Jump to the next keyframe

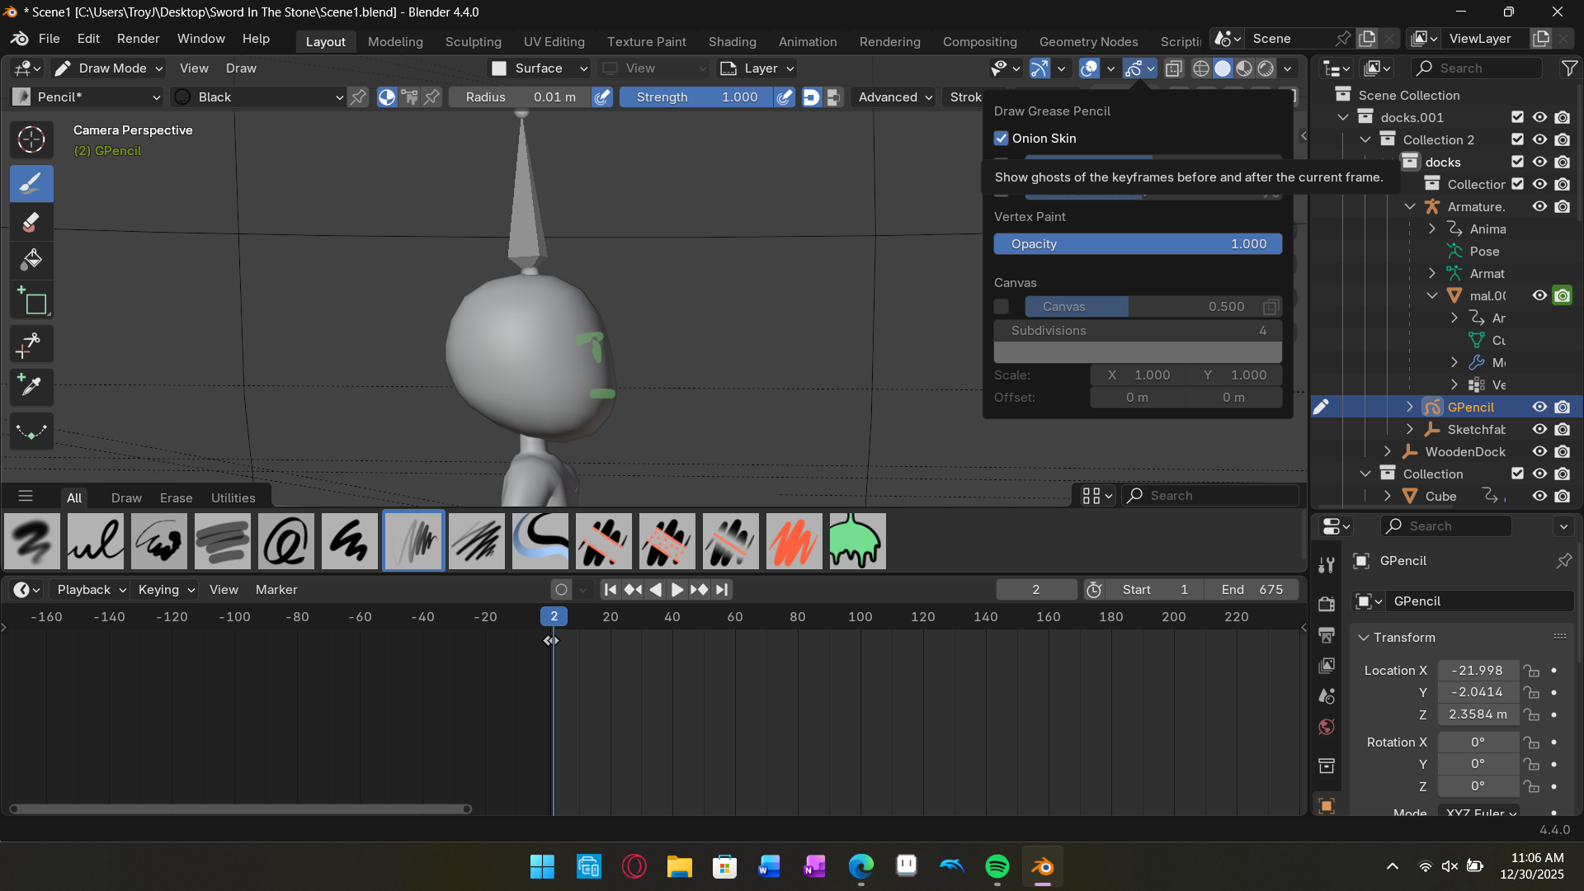coord(699,590)
